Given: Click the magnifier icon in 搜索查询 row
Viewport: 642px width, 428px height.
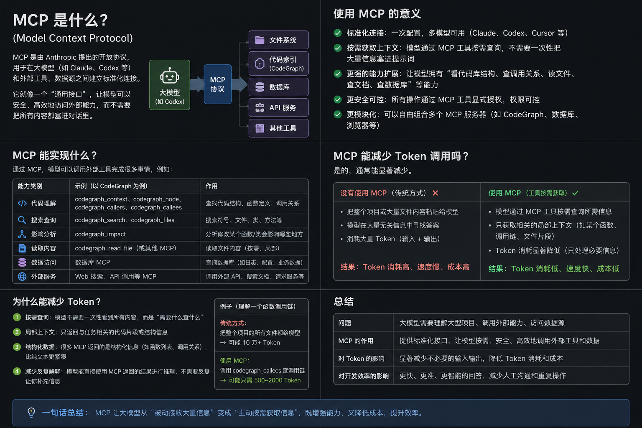Looking at the screenshot, I should [22, 220].
